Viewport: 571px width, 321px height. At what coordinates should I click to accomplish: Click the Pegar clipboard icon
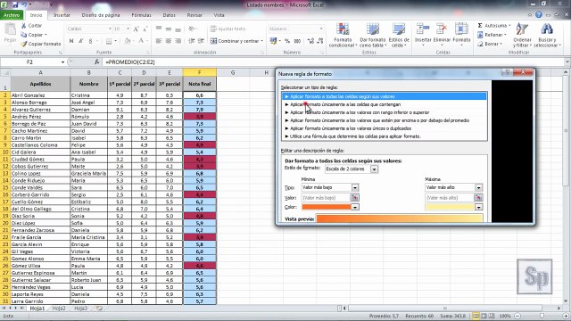coord(10,29)
